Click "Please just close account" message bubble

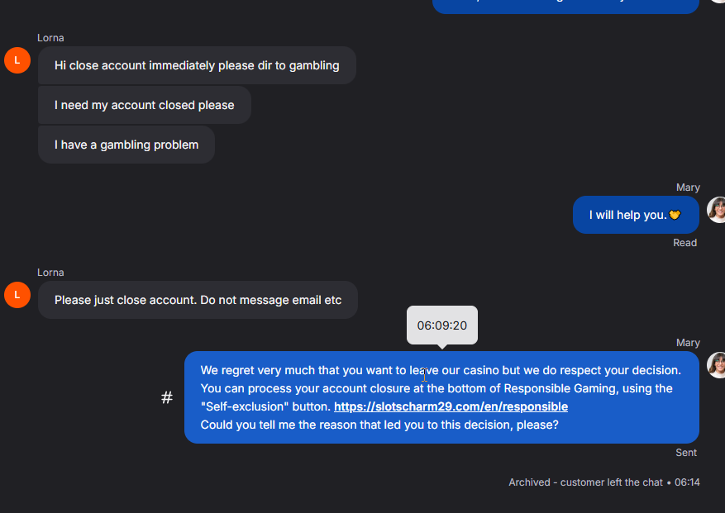198,300
